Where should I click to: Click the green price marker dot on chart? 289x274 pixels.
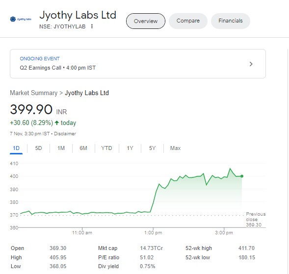[242, 176]
